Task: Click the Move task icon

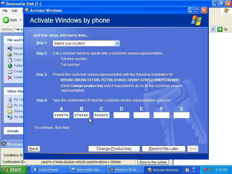Action: (10, 54)
